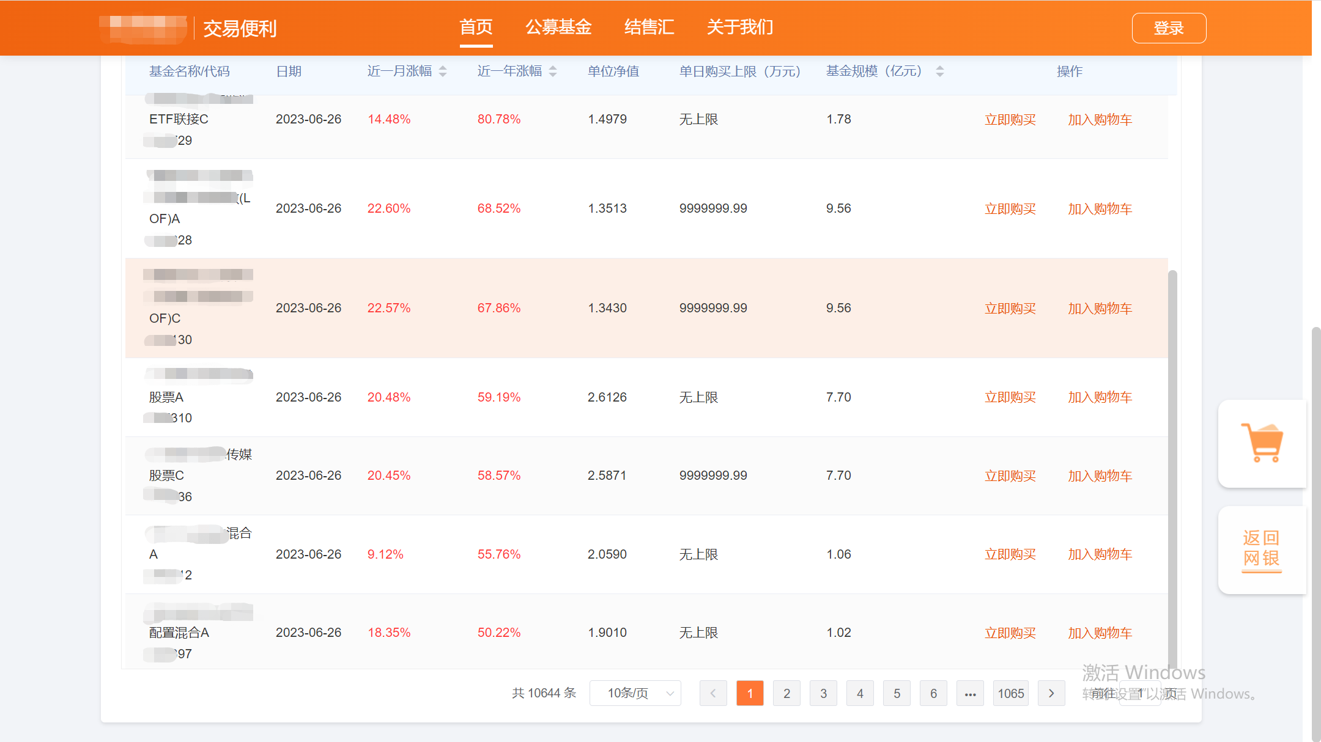Go to page 2
1321x742 pixels.
pos(786,693)
